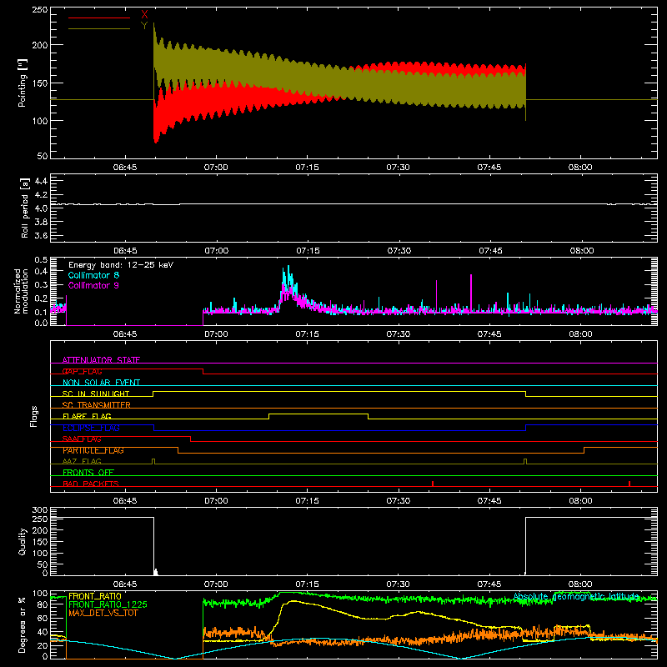
Task: Click the 250 tick on the Quality axis
Action: (x=39, y=519)
